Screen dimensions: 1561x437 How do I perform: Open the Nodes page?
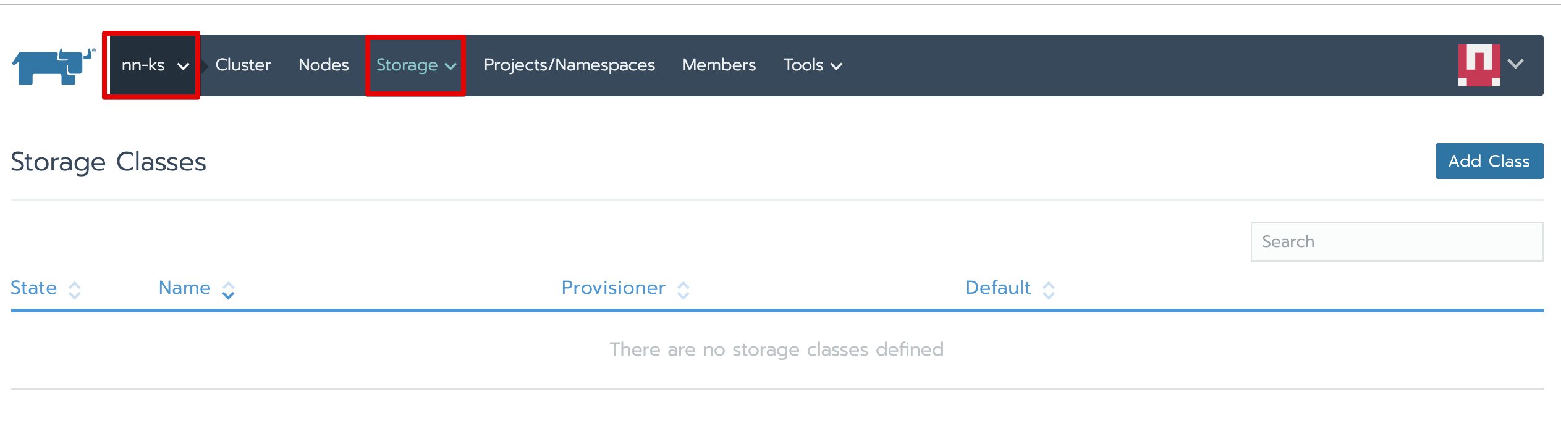click(323, 65)
